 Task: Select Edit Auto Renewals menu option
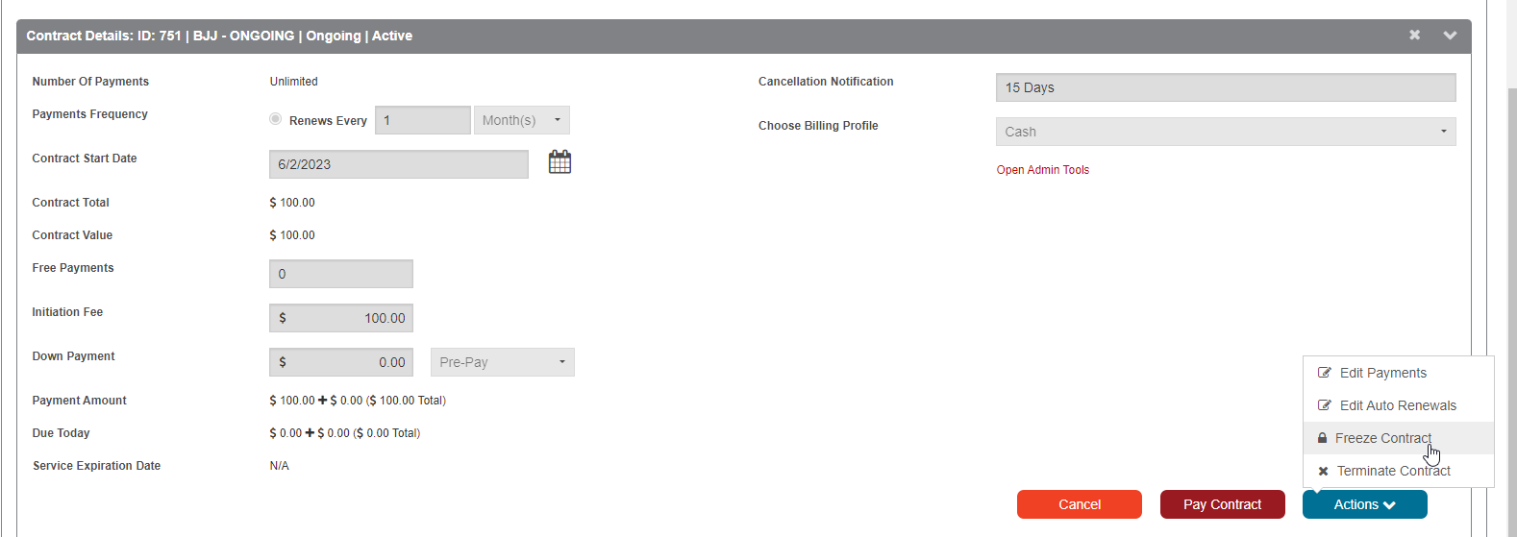coord(1397,405)
